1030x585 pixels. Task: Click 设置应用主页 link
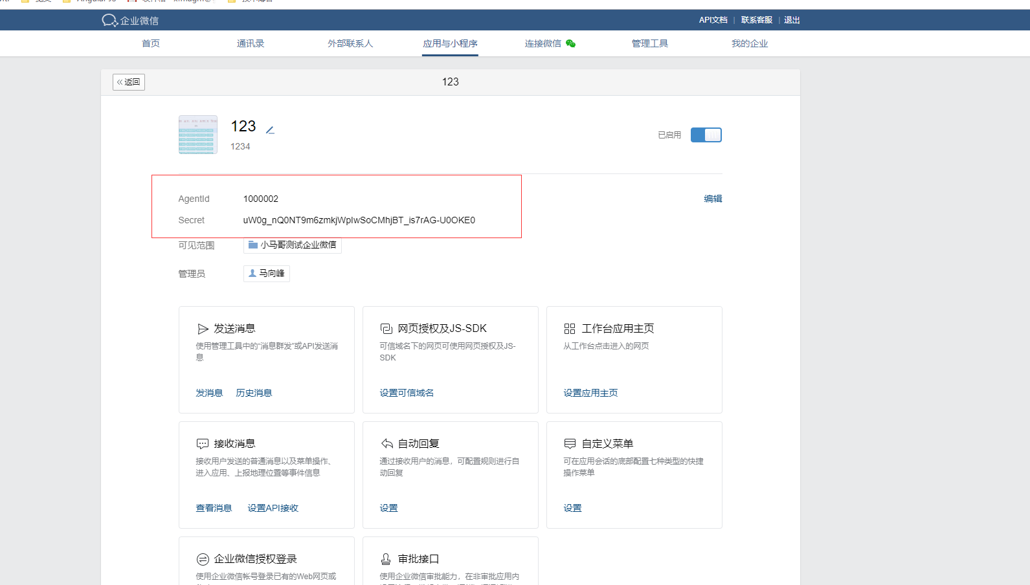(590, 393)
